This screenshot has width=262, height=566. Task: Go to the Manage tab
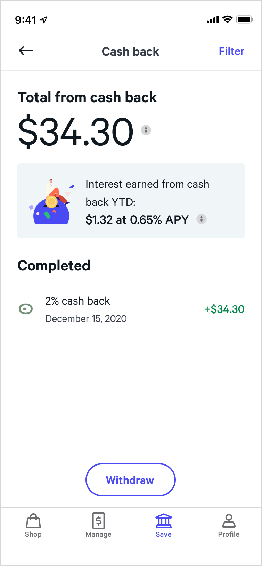click(98, 525)
